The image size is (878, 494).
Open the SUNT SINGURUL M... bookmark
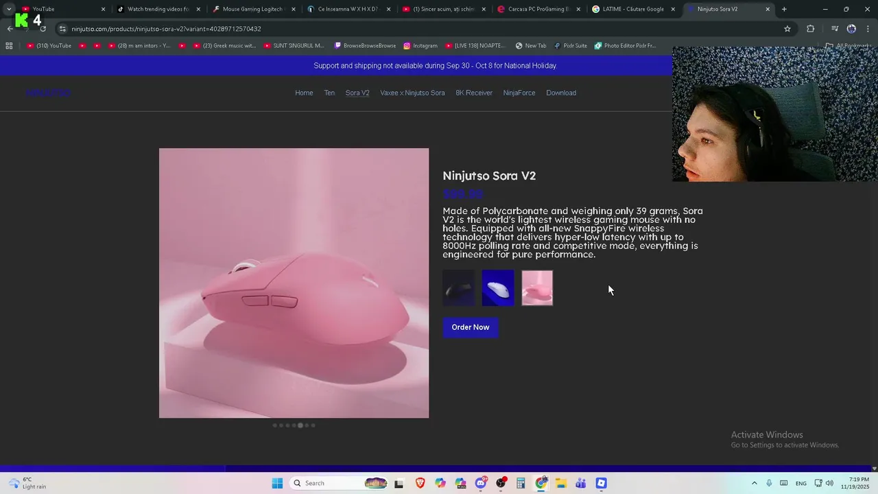point(294,46)
